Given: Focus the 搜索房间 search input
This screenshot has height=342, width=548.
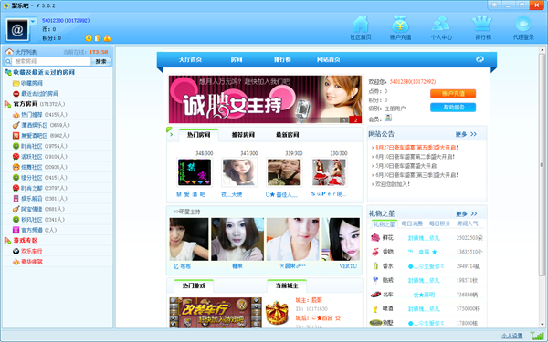Looking at the screenshot, I should tap(51, 61).
